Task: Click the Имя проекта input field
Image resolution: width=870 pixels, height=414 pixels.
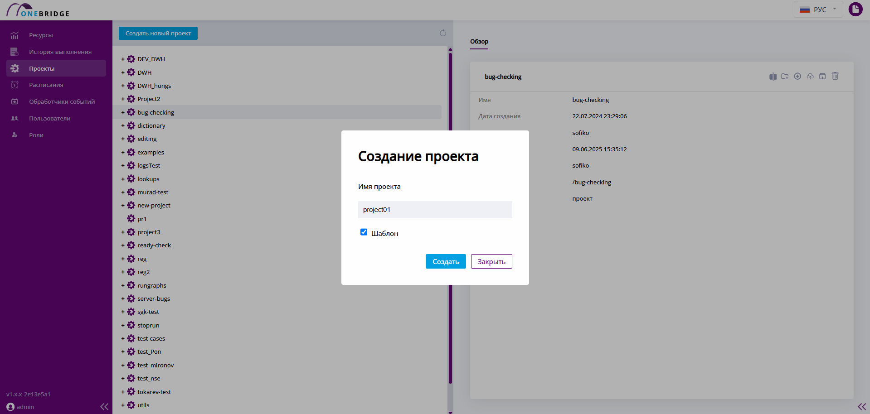Action: [x=435, y=210]
